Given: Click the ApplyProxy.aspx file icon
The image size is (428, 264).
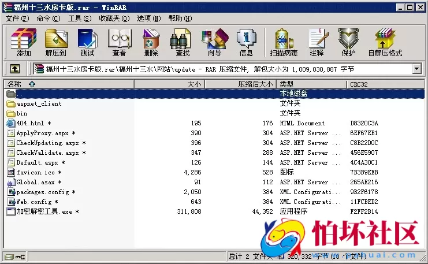Looking at the screenshot, I should pos(11,133).
